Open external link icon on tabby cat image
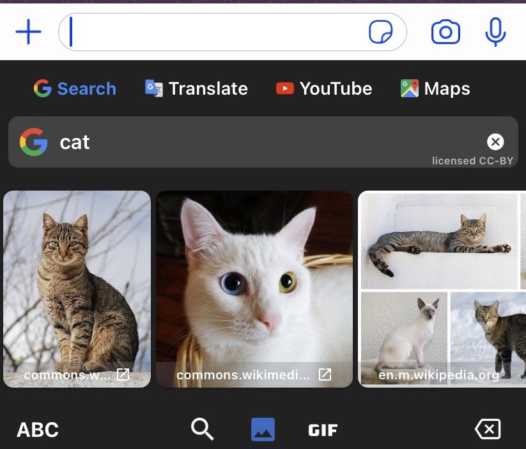This screenshot has height=449, width=526. pos(123,374)
